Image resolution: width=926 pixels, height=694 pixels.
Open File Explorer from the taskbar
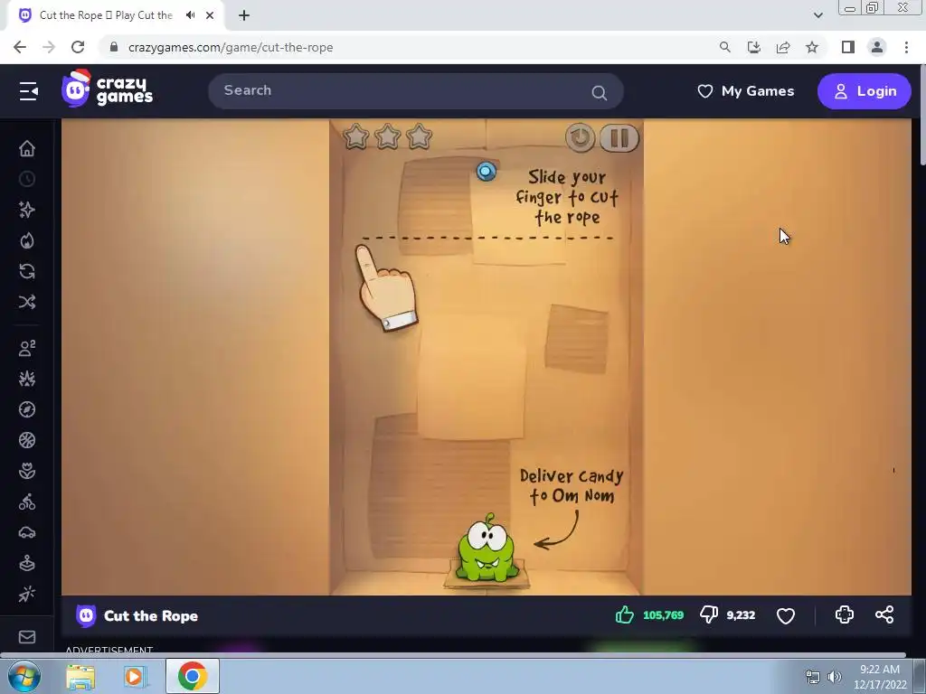tap(80, 676)
